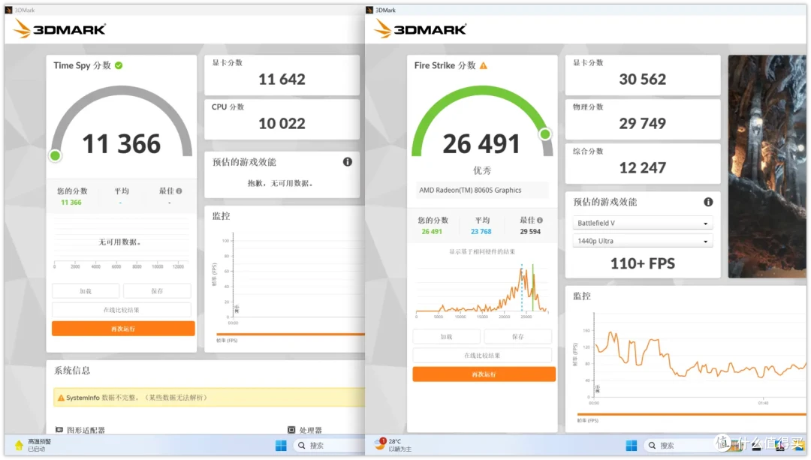The width and height of the screenshot is (811, 460).
Task: Click the orange warning icon beside Fire Strike score
Action: tap(484, 65)
